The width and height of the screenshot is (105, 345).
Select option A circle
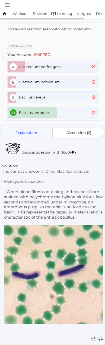pos(13,67)
